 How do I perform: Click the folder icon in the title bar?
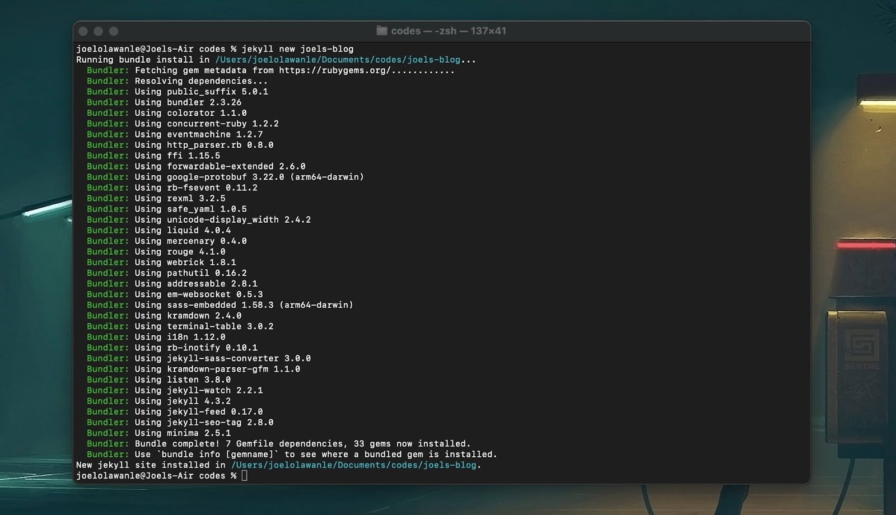(x=382, y=31)
